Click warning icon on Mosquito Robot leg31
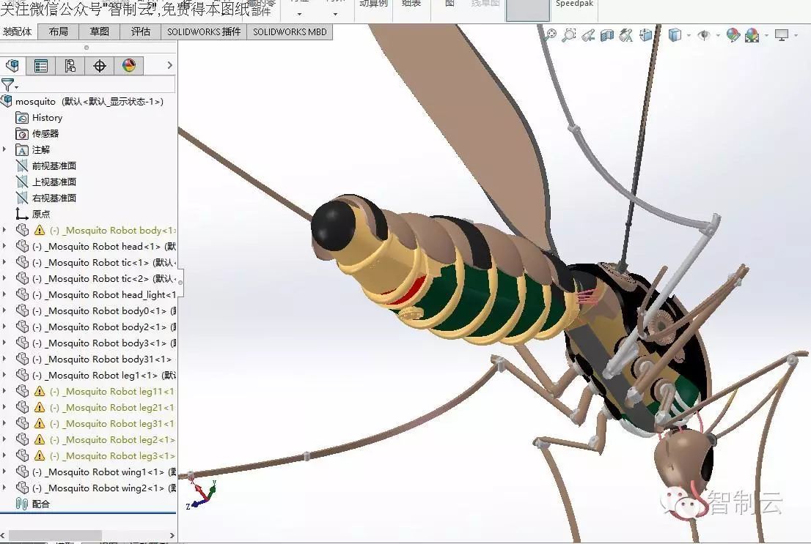Screen dimensions: 811x544 coord(40,423)
